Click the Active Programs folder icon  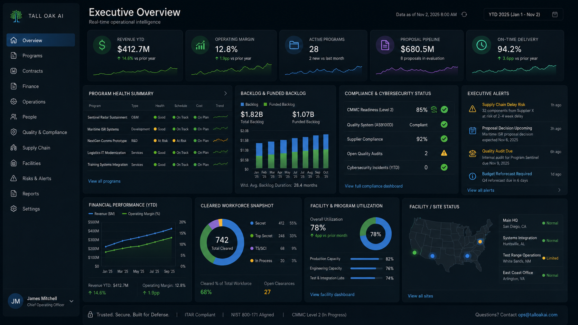point(294,45)
